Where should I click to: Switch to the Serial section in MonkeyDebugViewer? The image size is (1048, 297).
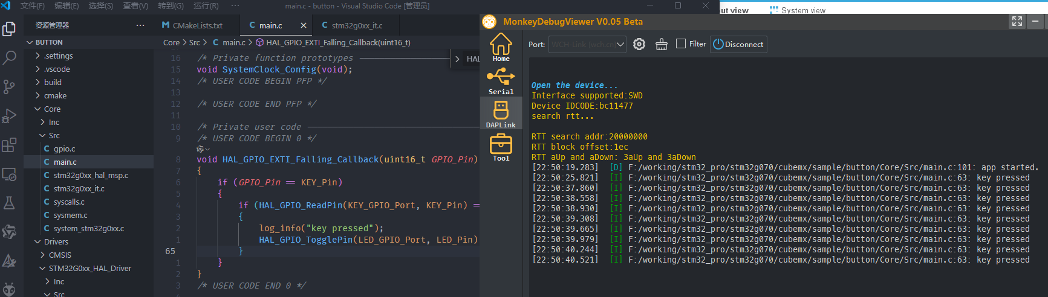(501, 81)
